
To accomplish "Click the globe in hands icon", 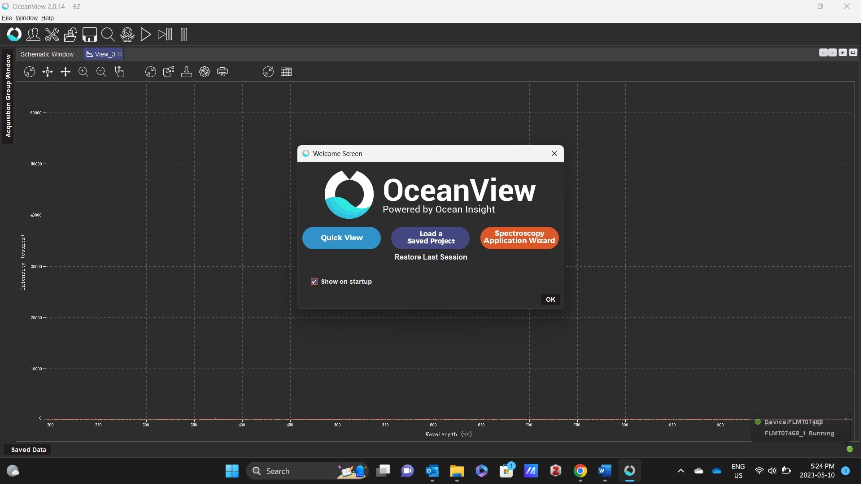I will point(127,35).
